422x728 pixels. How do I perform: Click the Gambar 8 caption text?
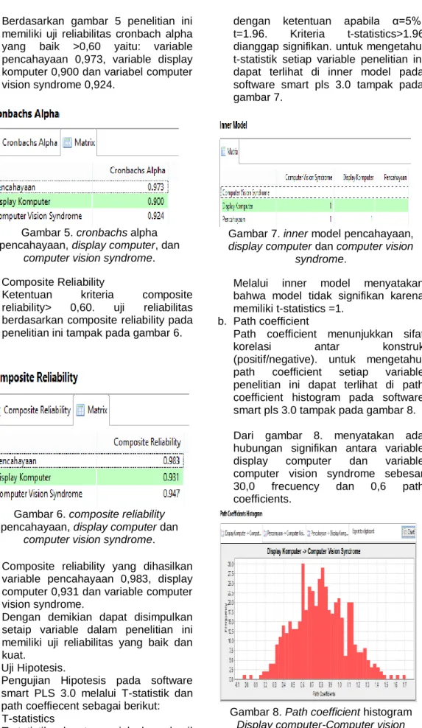(321, 718)
